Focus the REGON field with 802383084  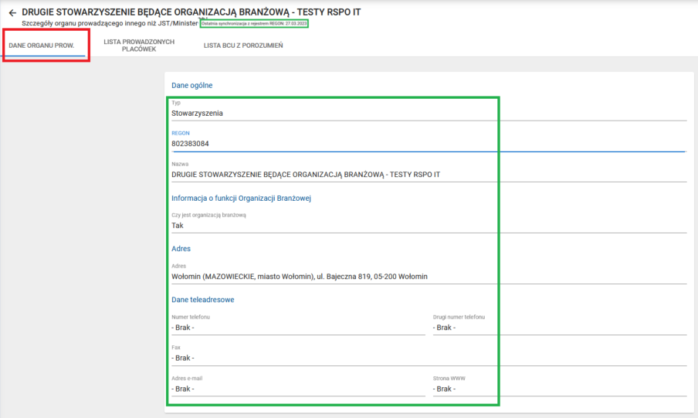click(429, 144)
